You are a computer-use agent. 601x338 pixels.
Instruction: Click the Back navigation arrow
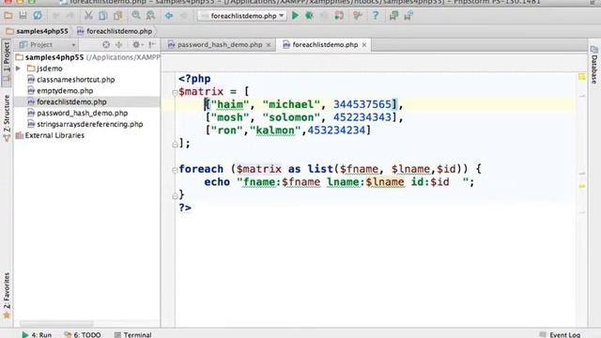pyautogui.click(x=169, y=16)
